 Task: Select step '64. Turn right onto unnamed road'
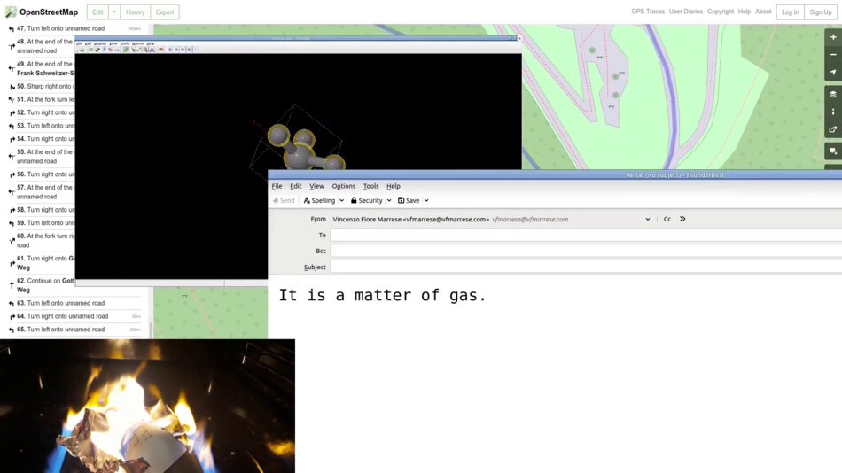[75, 317]
